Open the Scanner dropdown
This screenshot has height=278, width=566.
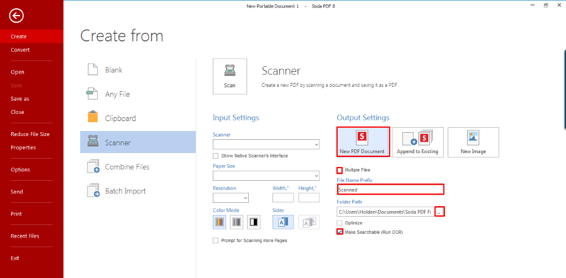click(x=266, y=145)
